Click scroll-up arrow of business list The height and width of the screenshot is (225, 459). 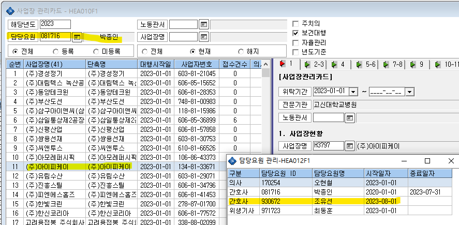(x=266, y=64)
